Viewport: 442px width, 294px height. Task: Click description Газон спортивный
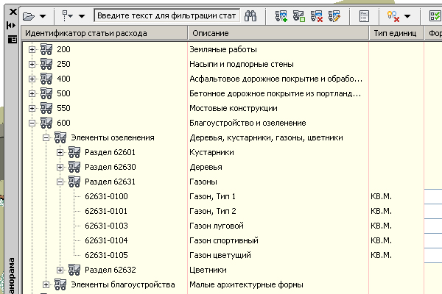point(224,240)
